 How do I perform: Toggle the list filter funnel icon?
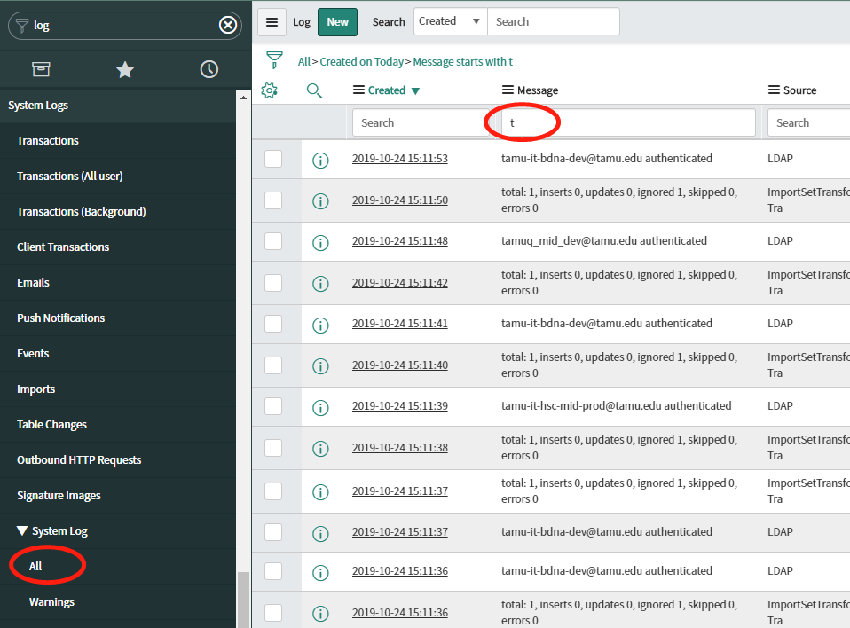coord(275,60)
